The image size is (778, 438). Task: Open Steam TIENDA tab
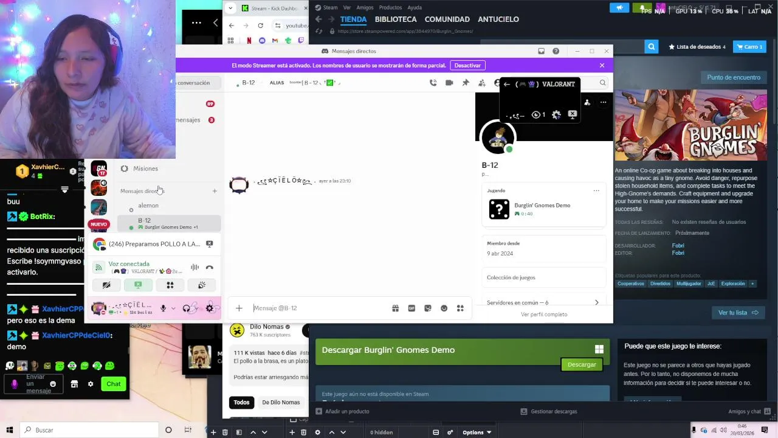353,19
